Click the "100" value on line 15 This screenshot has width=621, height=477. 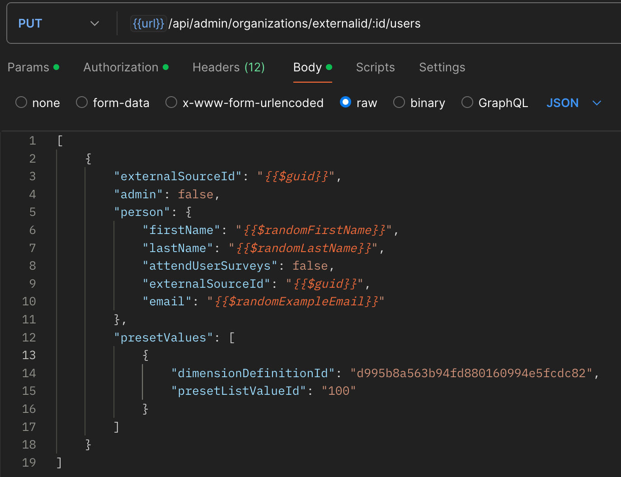[339, 391]
